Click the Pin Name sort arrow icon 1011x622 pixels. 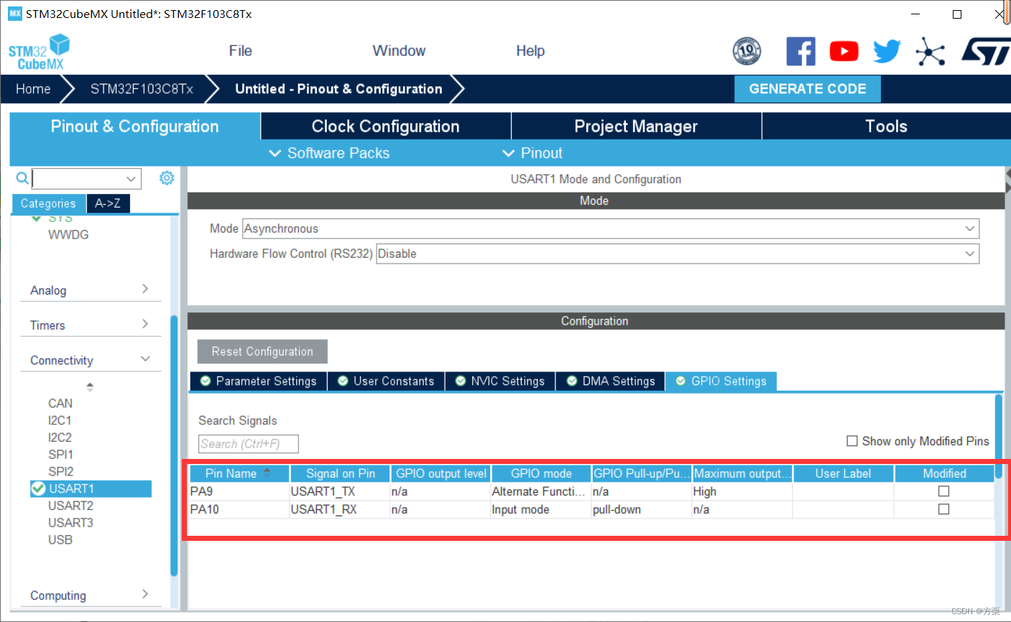click(267, 473)
